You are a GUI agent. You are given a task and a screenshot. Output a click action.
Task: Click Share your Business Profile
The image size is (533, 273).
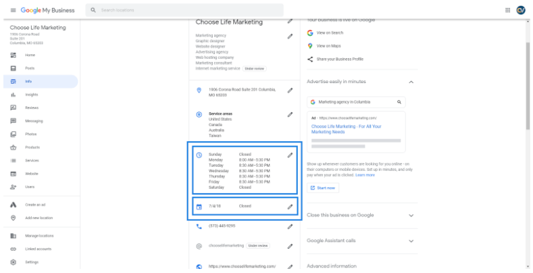(x=340, y=59)
